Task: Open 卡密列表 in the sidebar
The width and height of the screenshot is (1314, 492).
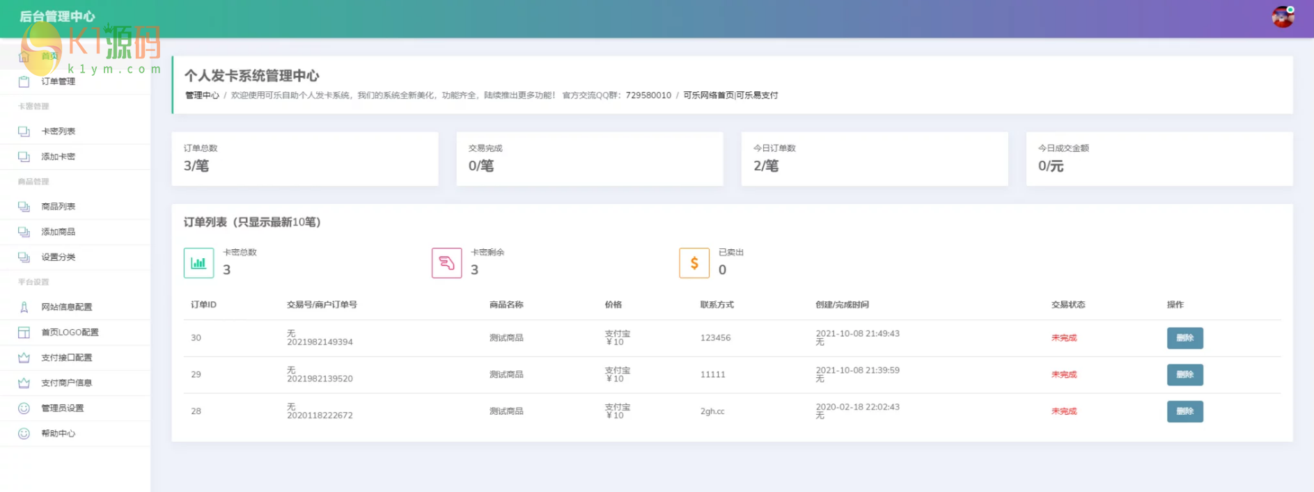Action: (x=58, y=132)
